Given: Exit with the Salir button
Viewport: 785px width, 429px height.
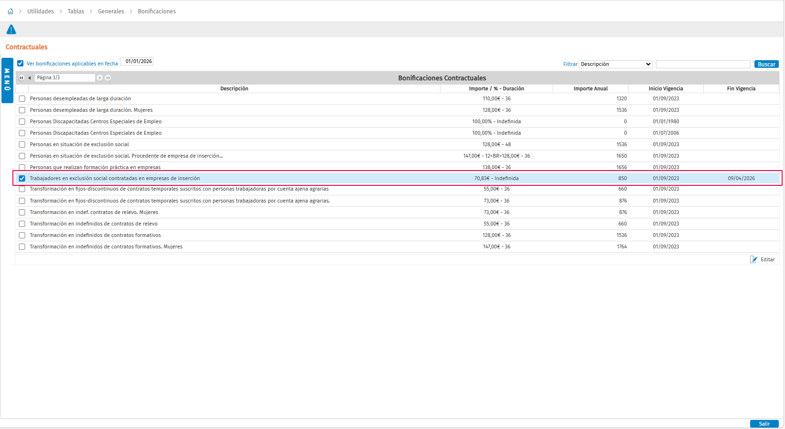Looking at the screenshot, I should point(764,424).
